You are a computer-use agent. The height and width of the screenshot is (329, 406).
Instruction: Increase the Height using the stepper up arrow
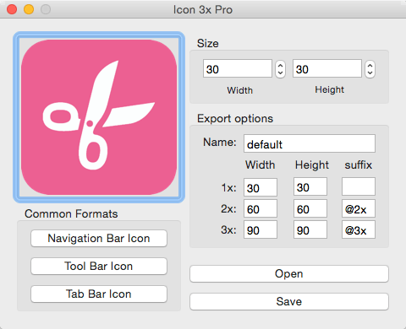[370, 66]
